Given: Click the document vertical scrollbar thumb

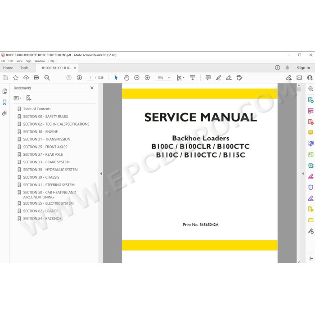Looking at the screenshot, I should (x=298, y=89).
